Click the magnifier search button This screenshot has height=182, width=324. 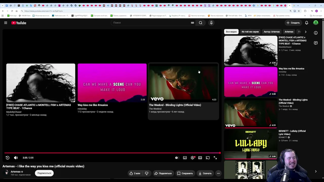coord(200,23)
